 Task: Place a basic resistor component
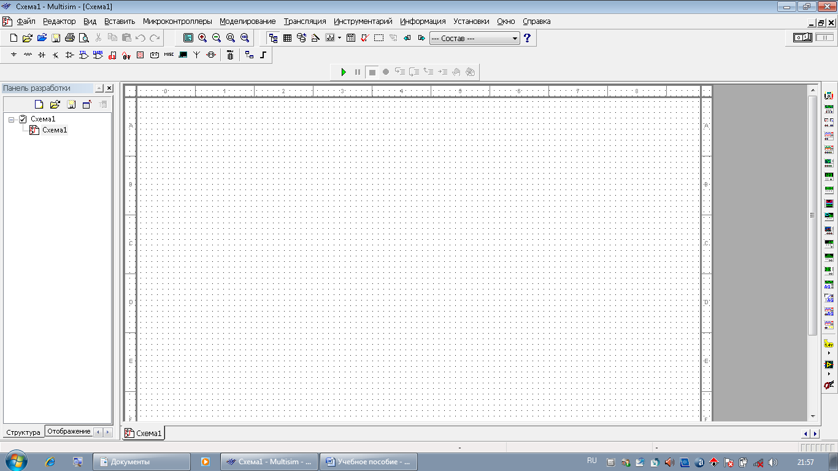tap(28, 55)
